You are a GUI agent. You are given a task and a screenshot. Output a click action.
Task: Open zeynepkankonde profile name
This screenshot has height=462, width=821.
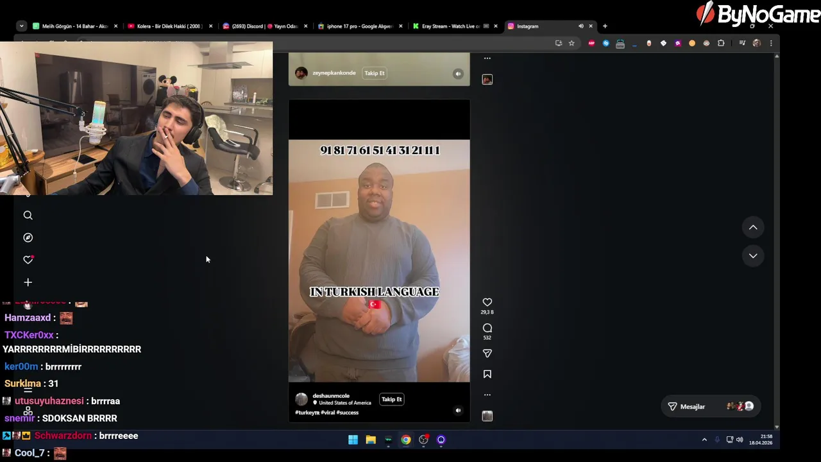coord(334,73)
